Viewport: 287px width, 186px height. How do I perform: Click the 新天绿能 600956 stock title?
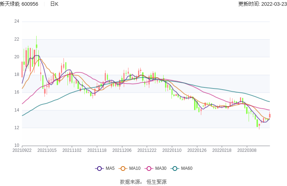(19, 4)
